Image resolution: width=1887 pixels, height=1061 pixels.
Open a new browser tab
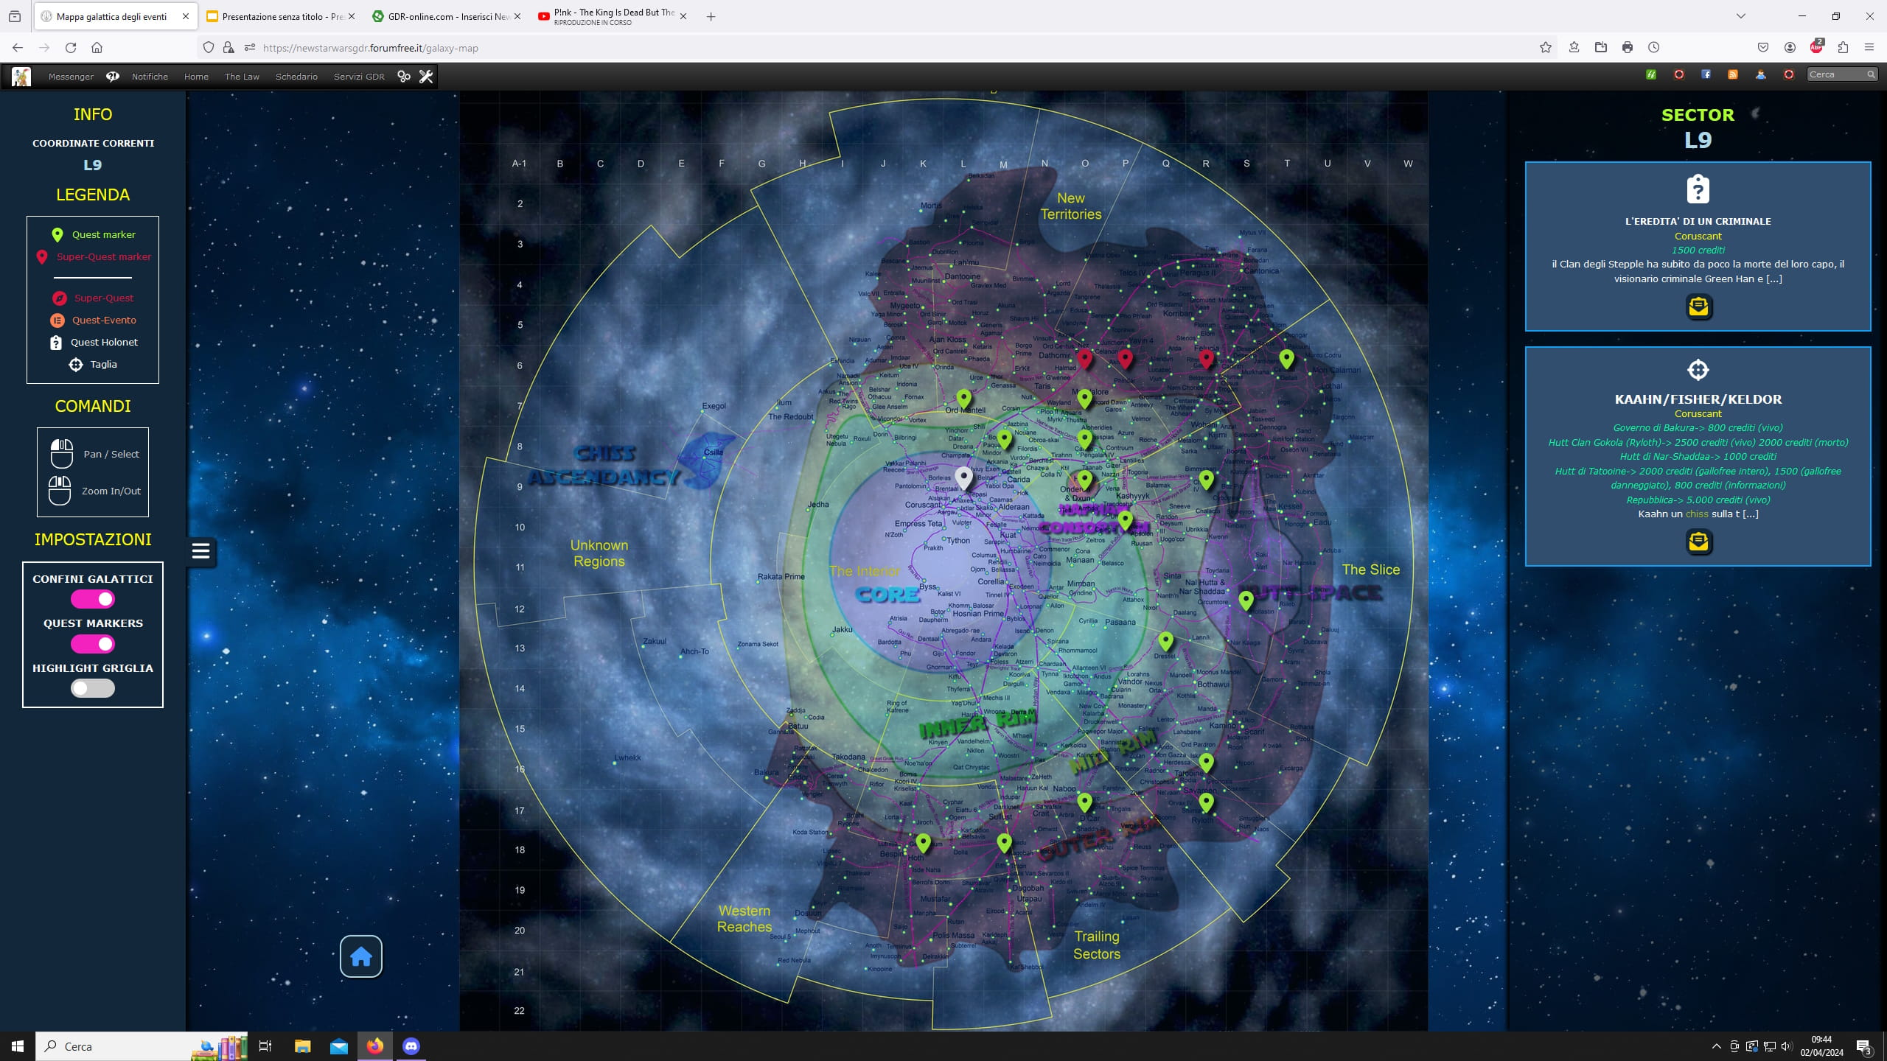tap(711, 16)
